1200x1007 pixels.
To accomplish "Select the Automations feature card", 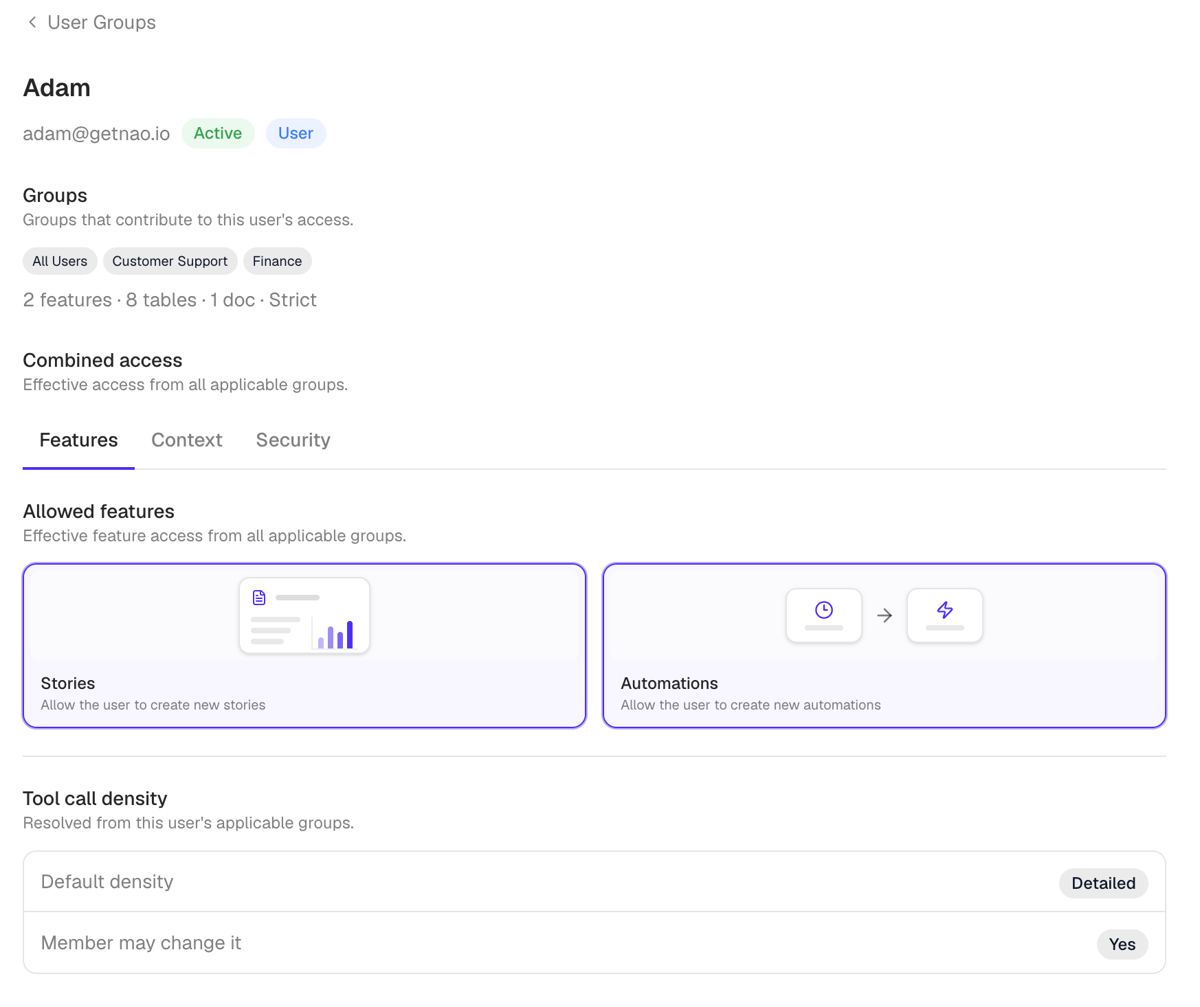I will [x=885, y=646].
